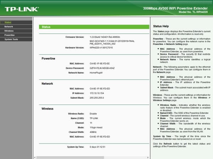Click the Status Help heading
This screenshot has width=213, height=159.
point(161,26)
